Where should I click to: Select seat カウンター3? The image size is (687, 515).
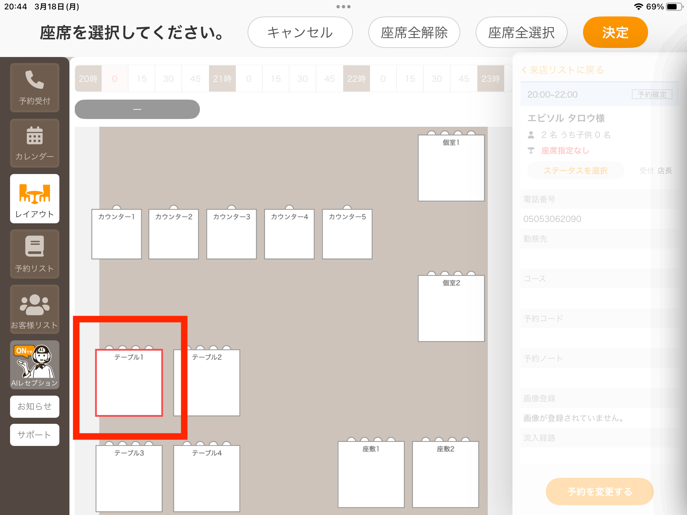pos(231,234)
